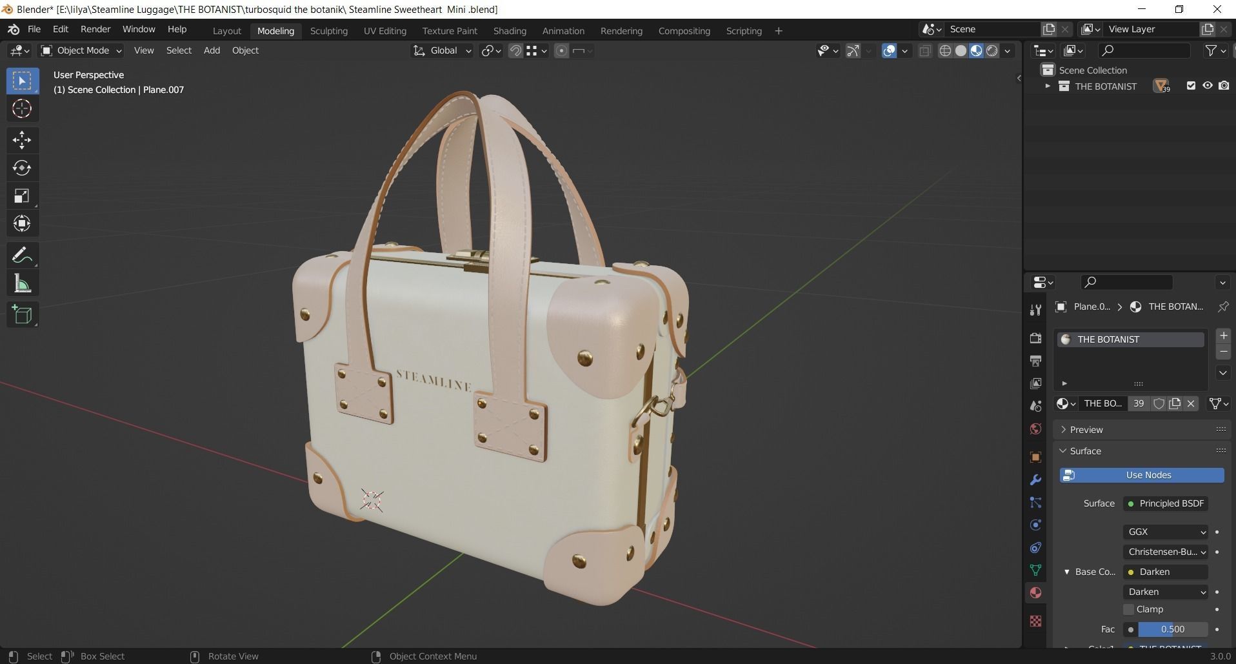1236x664 pixels.
Task: Switch to wireframe shading
Action: pyautogui.click(x=945, y=50)
